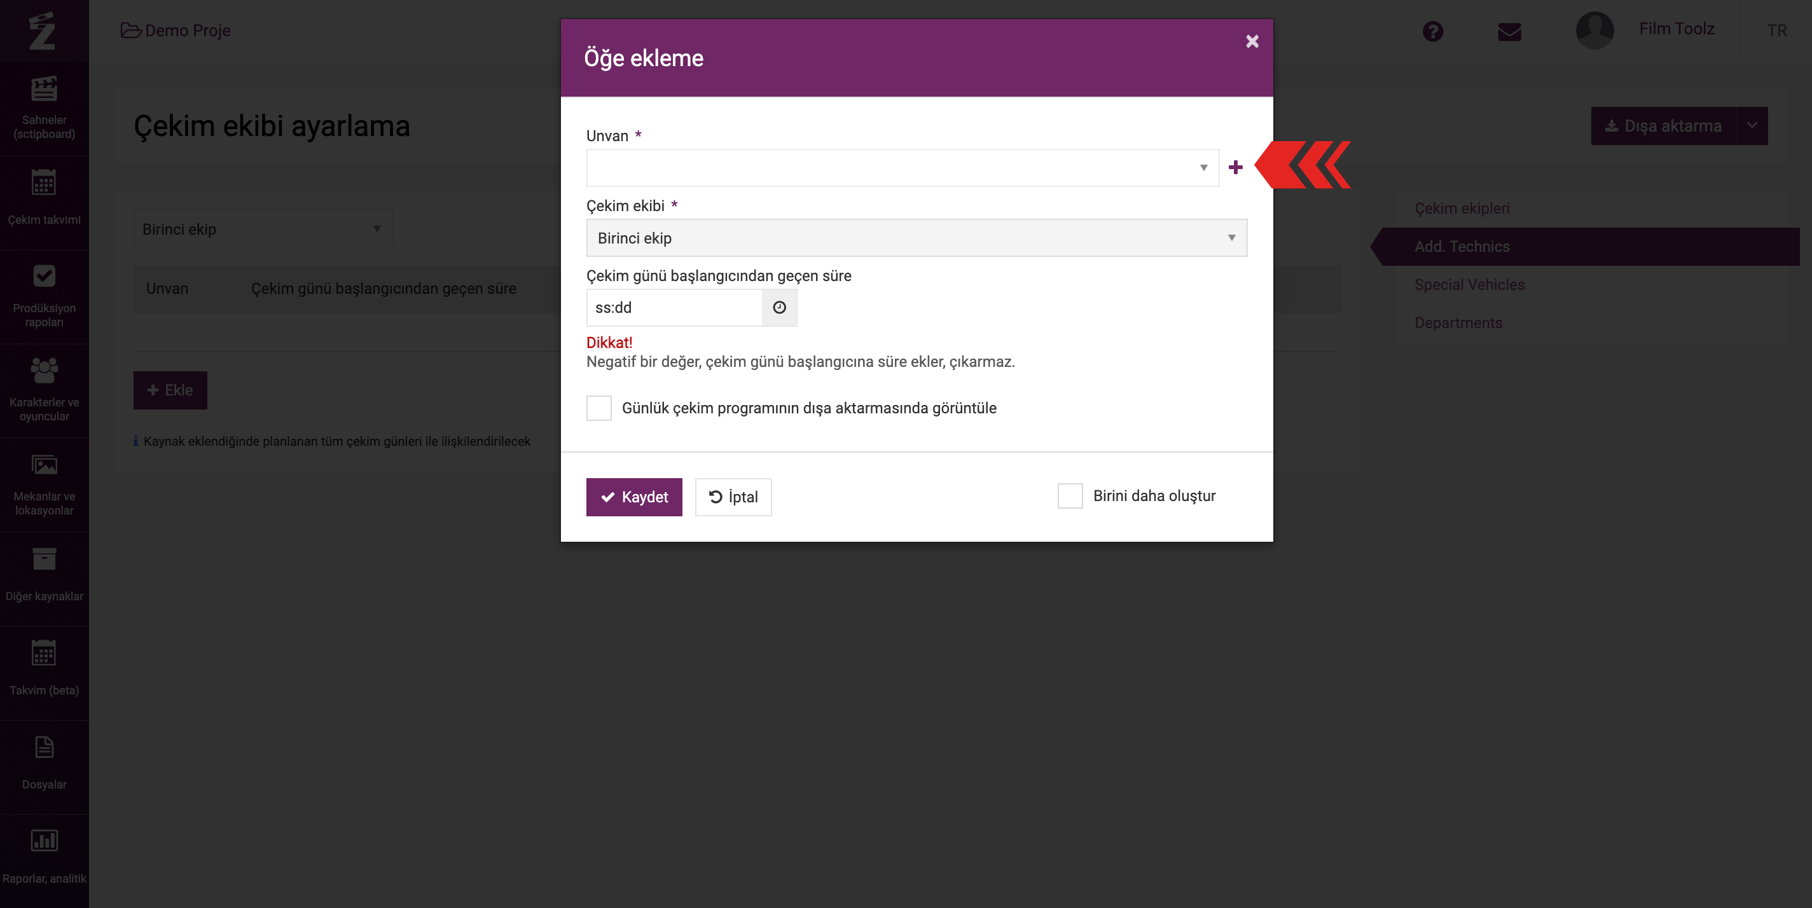Open Dosyalar in sidebar

45,767
